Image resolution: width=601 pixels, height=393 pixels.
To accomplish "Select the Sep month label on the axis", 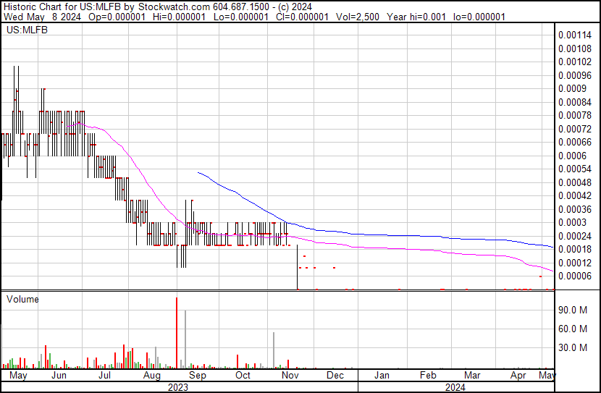I will click(x=198, y=375).
